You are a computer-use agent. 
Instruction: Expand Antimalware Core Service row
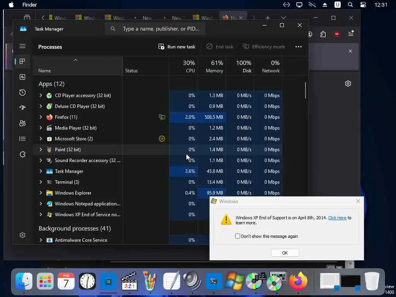pos(41,240)
